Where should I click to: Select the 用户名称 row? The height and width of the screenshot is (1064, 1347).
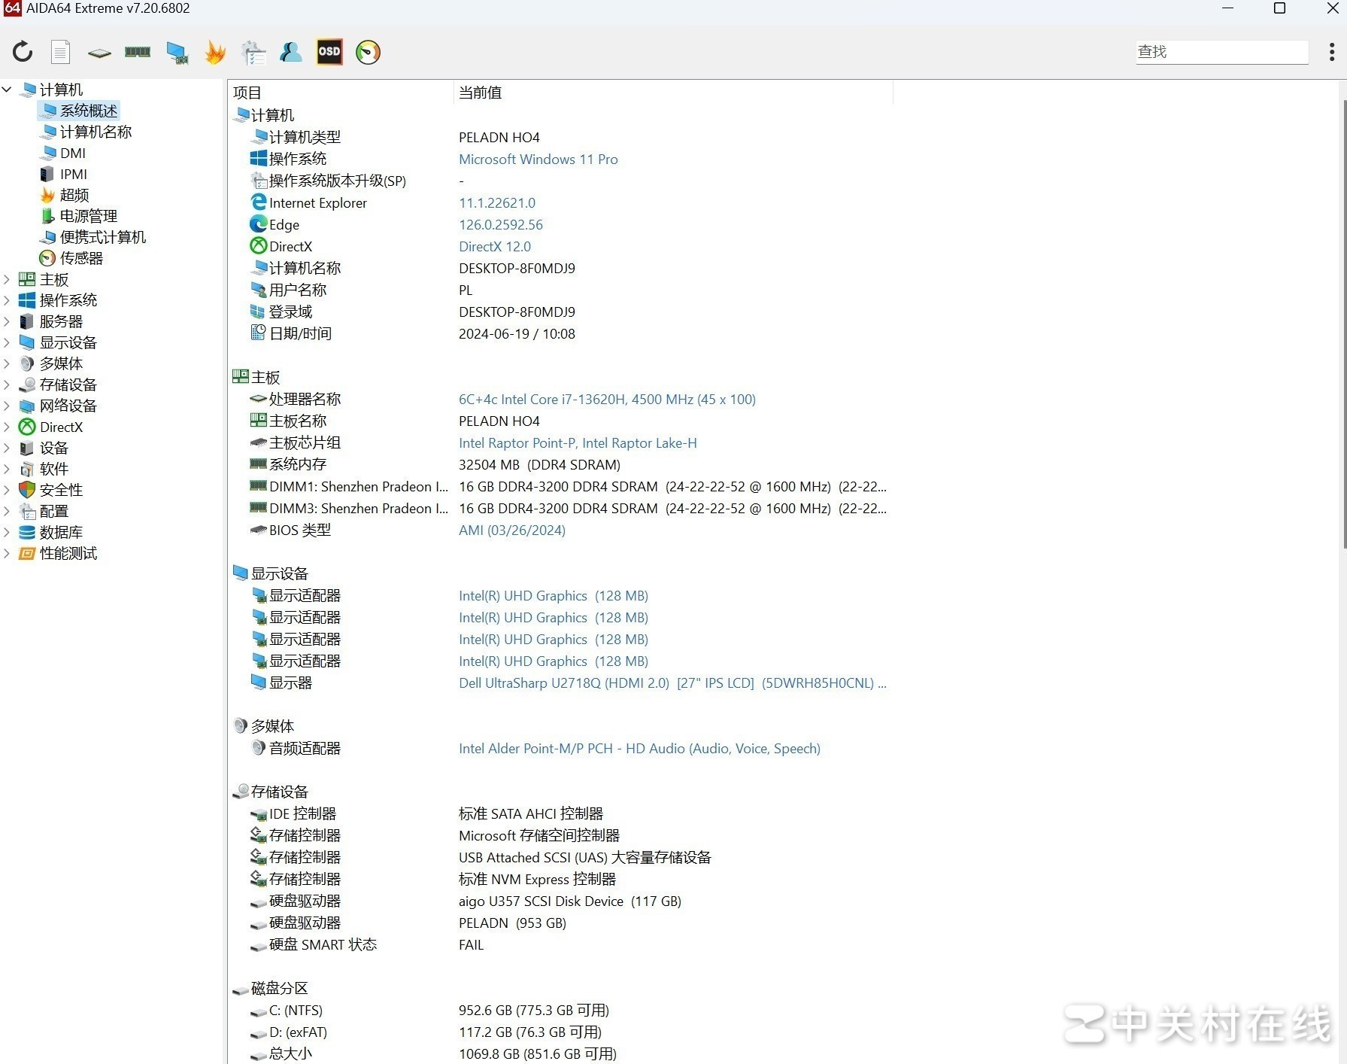(560, 290)
